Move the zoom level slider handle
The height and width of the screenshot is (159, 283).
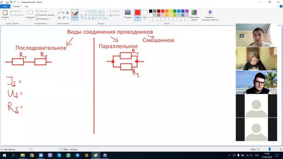click(x=270, y=149)
